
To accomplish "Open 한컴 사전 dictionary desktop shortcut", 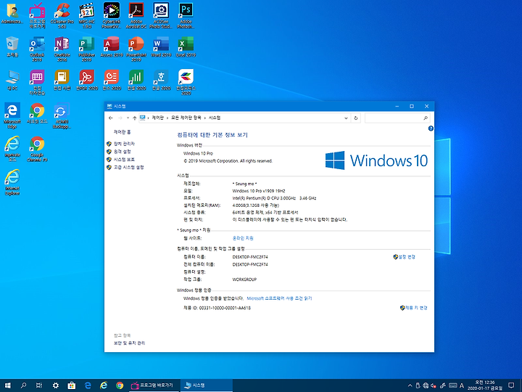I will click(x=62, y=80).
